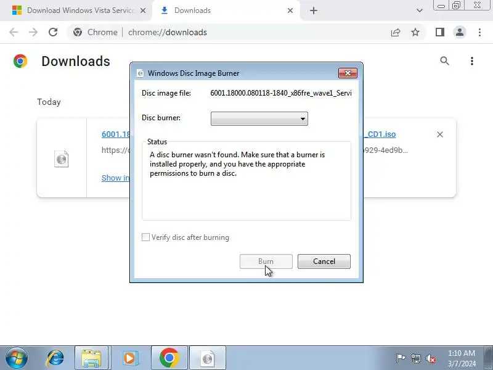Open the Disc burner dropdown

259,118
